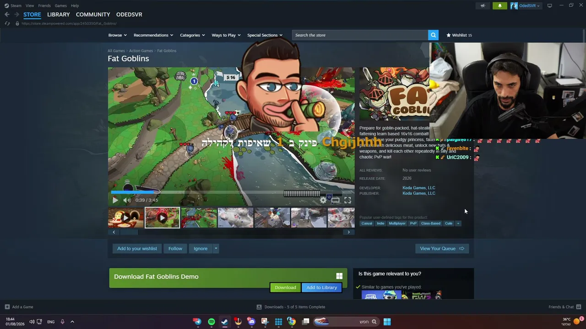Viewport: 586px width, 329px height.
Task: Click the Multiplayer tag
Action: (397, 223)
